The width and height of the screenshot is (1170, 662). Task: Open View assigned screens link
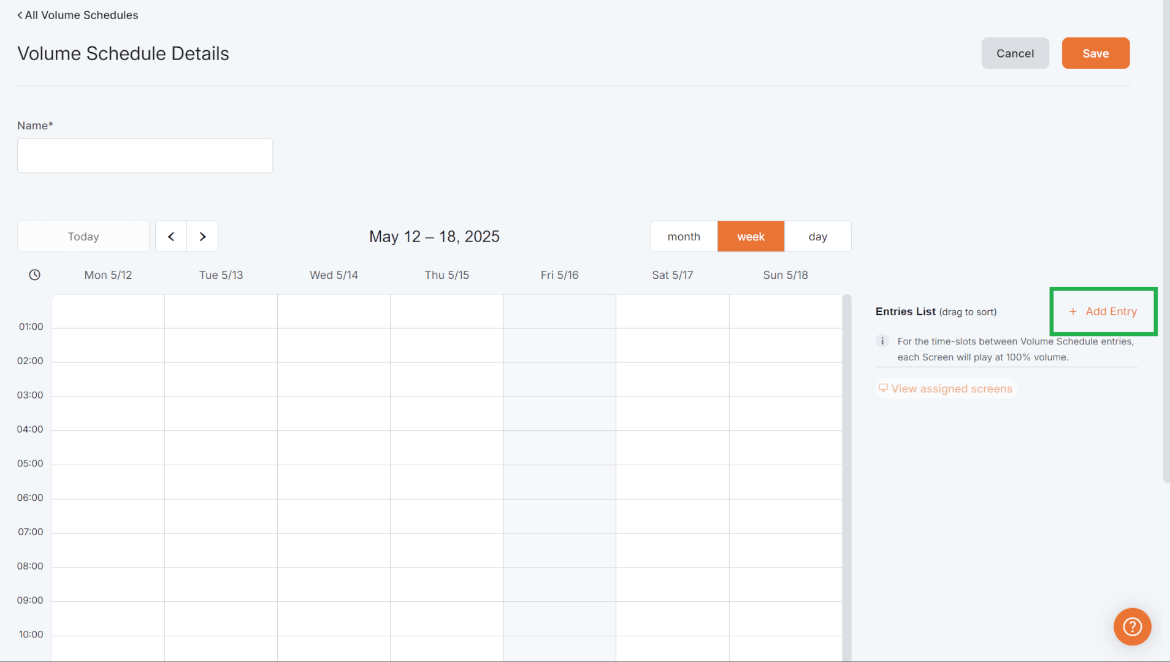(x=946, y=389)
